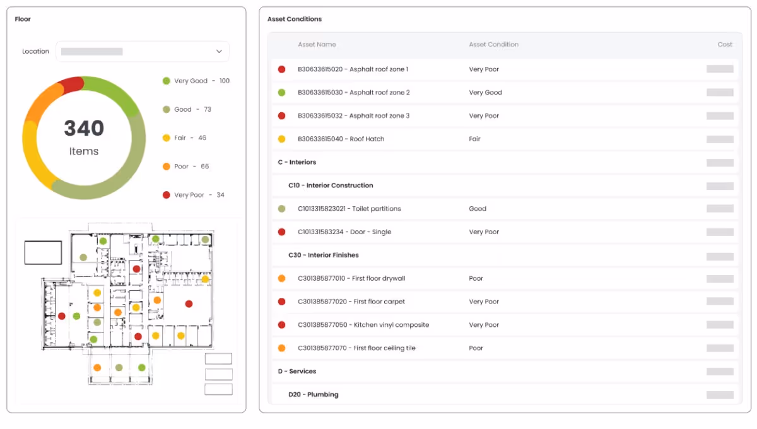
Task: Click red status dot beside Kitchen vinyl composite
Action: tap(281, 325)
